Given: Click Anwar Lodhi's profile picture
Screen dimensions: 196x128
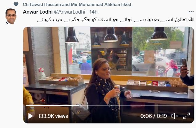Looking at the screenshot, I should point(11,16).
